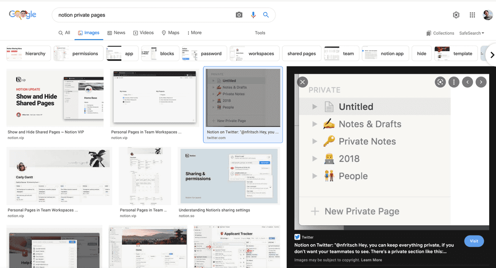This screenshot has height=268, width=496.
Task: Click the magnifying glass to run the search
Action: [x=266, y=15]
